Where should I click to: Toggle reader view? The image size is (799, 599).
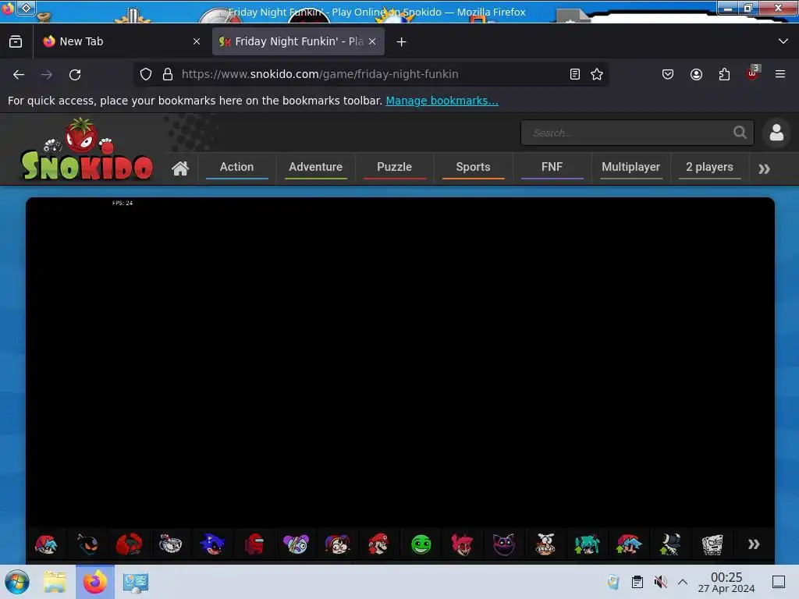point(575,74)
